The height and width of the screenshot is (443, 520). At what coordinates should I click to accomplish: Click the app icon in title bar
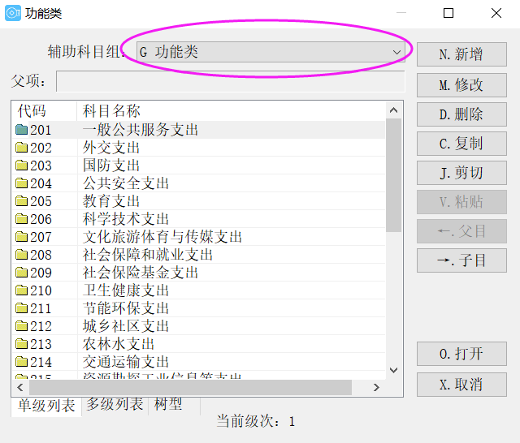(14, 13)
